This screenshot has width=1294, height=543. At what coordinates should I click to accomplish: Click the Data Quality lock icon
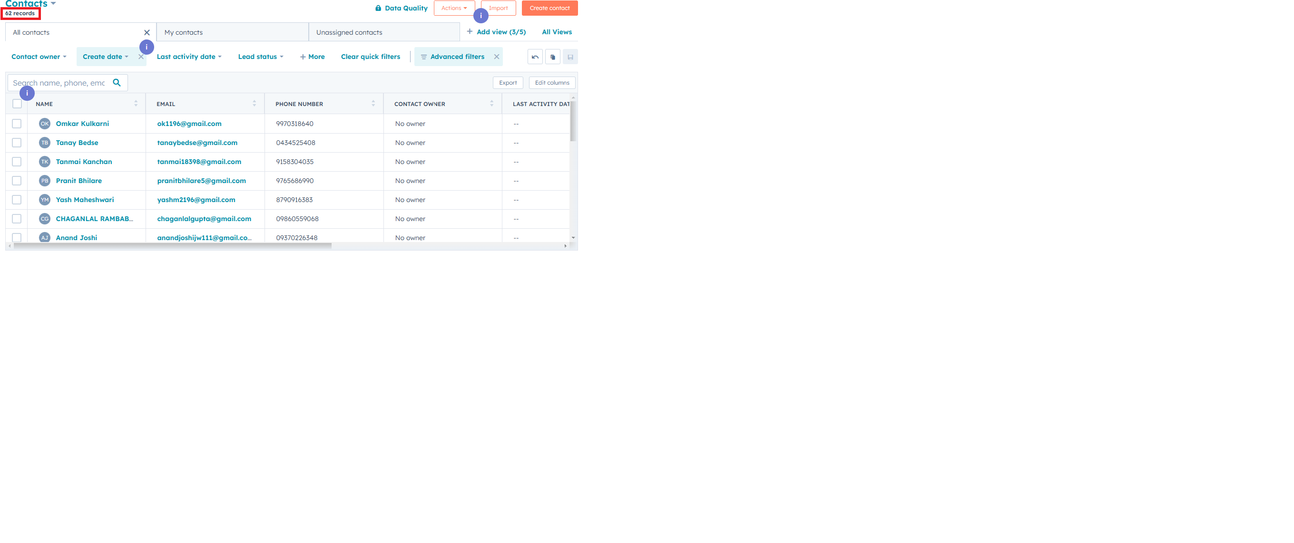pyautogui.click(x=378, y=8)
